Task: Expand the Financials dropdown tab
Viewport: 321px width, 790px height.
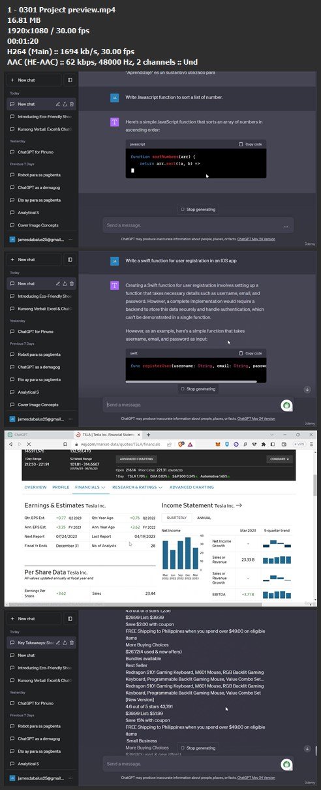Action: [x=91, y=487]
